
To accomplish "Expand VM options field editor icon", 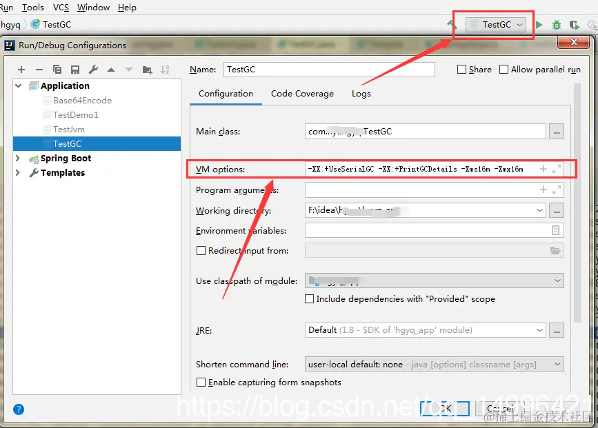I will (x=557, y=169).
